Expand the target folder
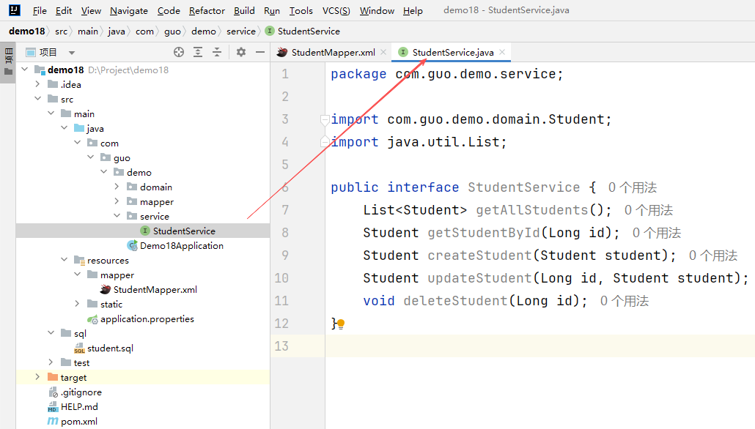Viewport: 755px width, 429px height. 37,377
